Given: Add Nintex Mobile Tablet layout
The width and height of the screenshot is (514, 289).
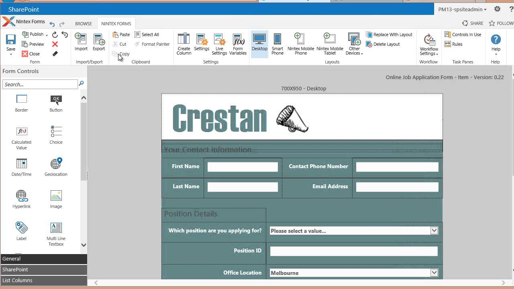Looking at the screenshot, I should point(330,44).
